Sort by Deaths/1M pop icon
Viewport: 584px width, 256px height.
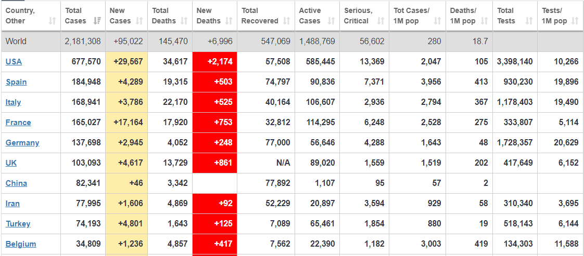point(484,21)
